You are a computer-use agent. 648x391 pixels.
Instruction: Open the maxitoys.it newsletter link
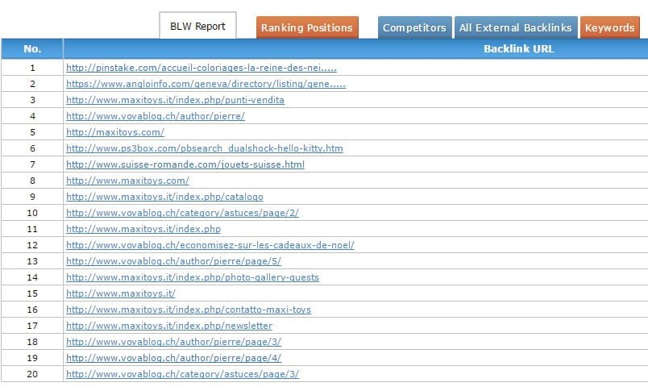click(168, 326)
